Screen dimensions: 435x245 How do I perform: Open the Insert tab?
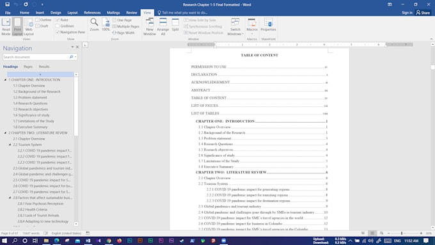40,13
